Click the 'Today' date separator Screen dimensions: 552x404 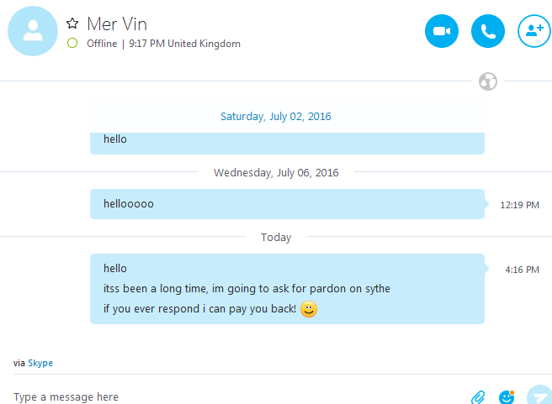(x=276, y=238)
